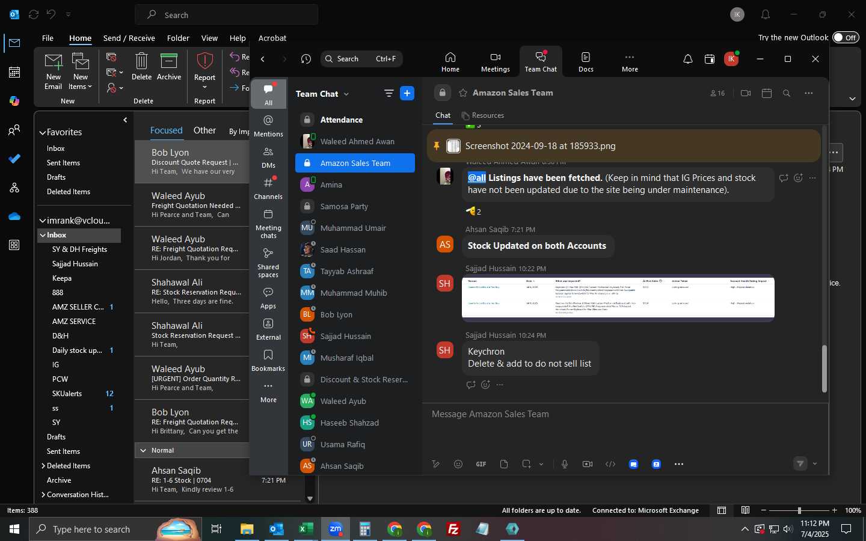866x541 pixels.
Task: Open Shared spaces in Zoom sidebar
Action: point(268,263)
